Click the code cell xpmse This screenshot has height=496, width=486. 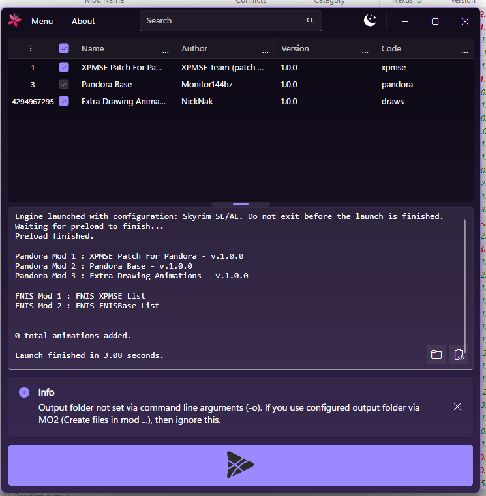tap(393, 68)
